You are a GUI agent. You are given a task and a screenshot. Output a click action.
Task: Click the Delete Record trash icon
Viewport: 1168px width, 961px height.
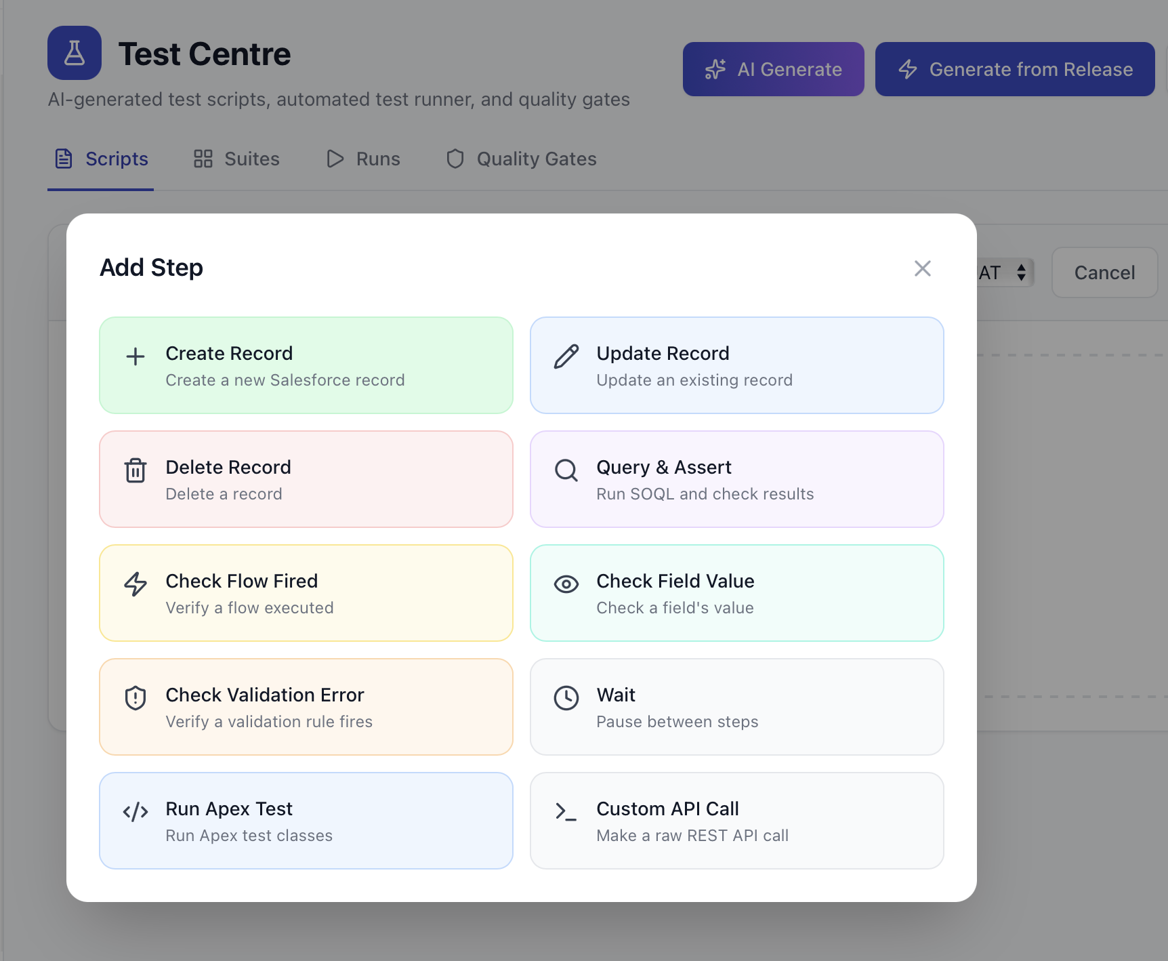point(135,470)
